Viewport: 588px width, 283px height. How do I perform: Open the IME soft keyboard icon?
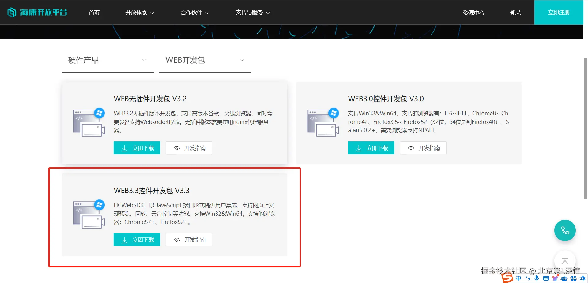pyautogui.click(x=546, y=278)
